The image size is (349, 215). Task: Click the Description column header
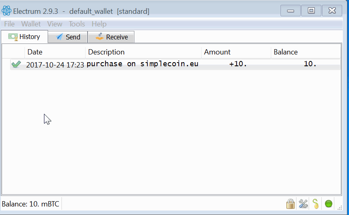point(106,52)
